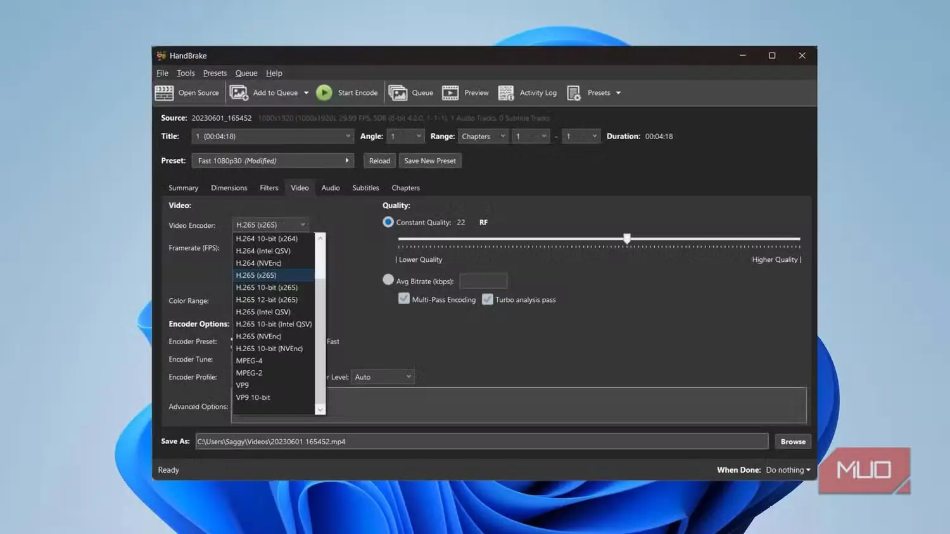Viewport: 950px width, 534px height.
Task: Choose H.265 10-bit (x265) encoder
Action: point(274,287)
